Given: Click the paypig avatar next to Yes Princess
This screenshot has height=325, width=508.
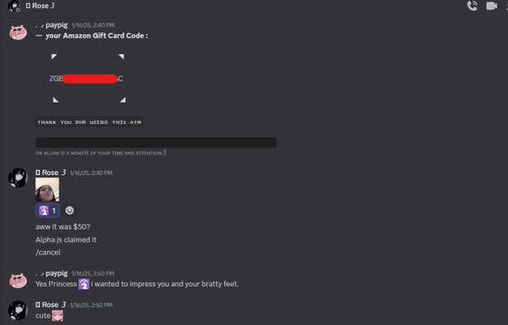Looking at the screenshot, I should tap(18, 281).
